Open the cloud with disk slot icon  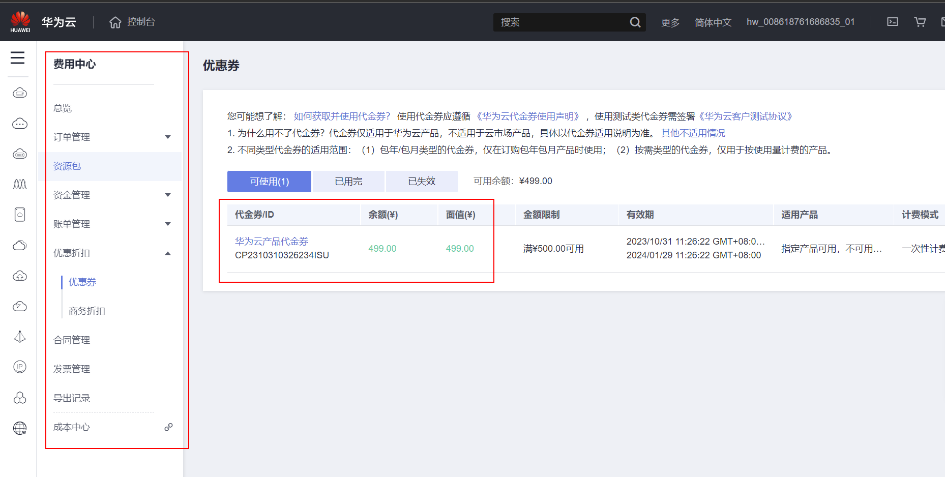(x=20, y=154)
